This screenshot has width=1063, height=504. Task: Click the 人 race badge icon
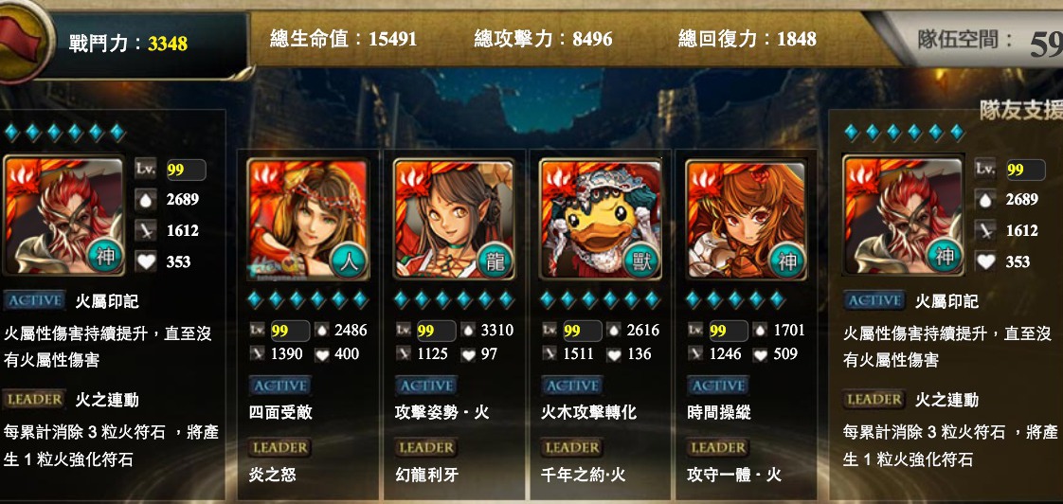tap(349, 261)
